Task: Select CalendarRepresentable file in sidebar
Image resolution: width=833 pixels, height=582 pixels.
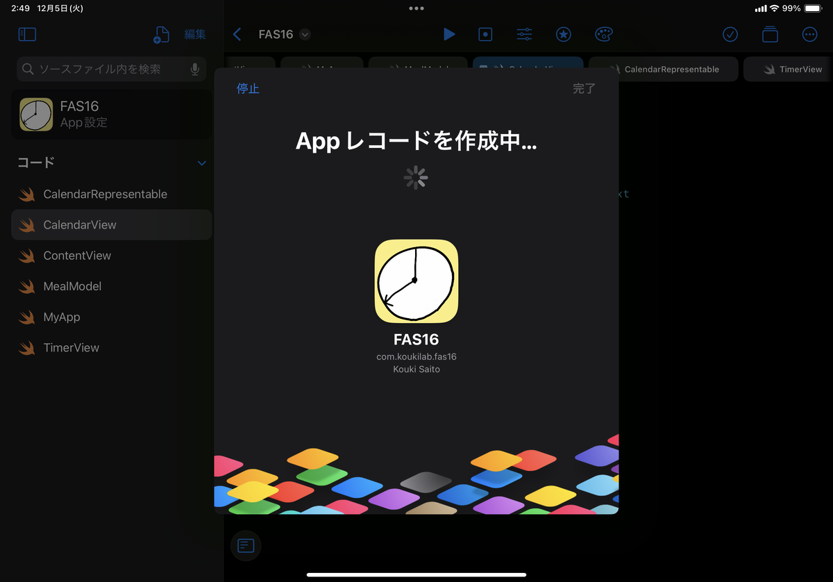Action: [112, 194]
